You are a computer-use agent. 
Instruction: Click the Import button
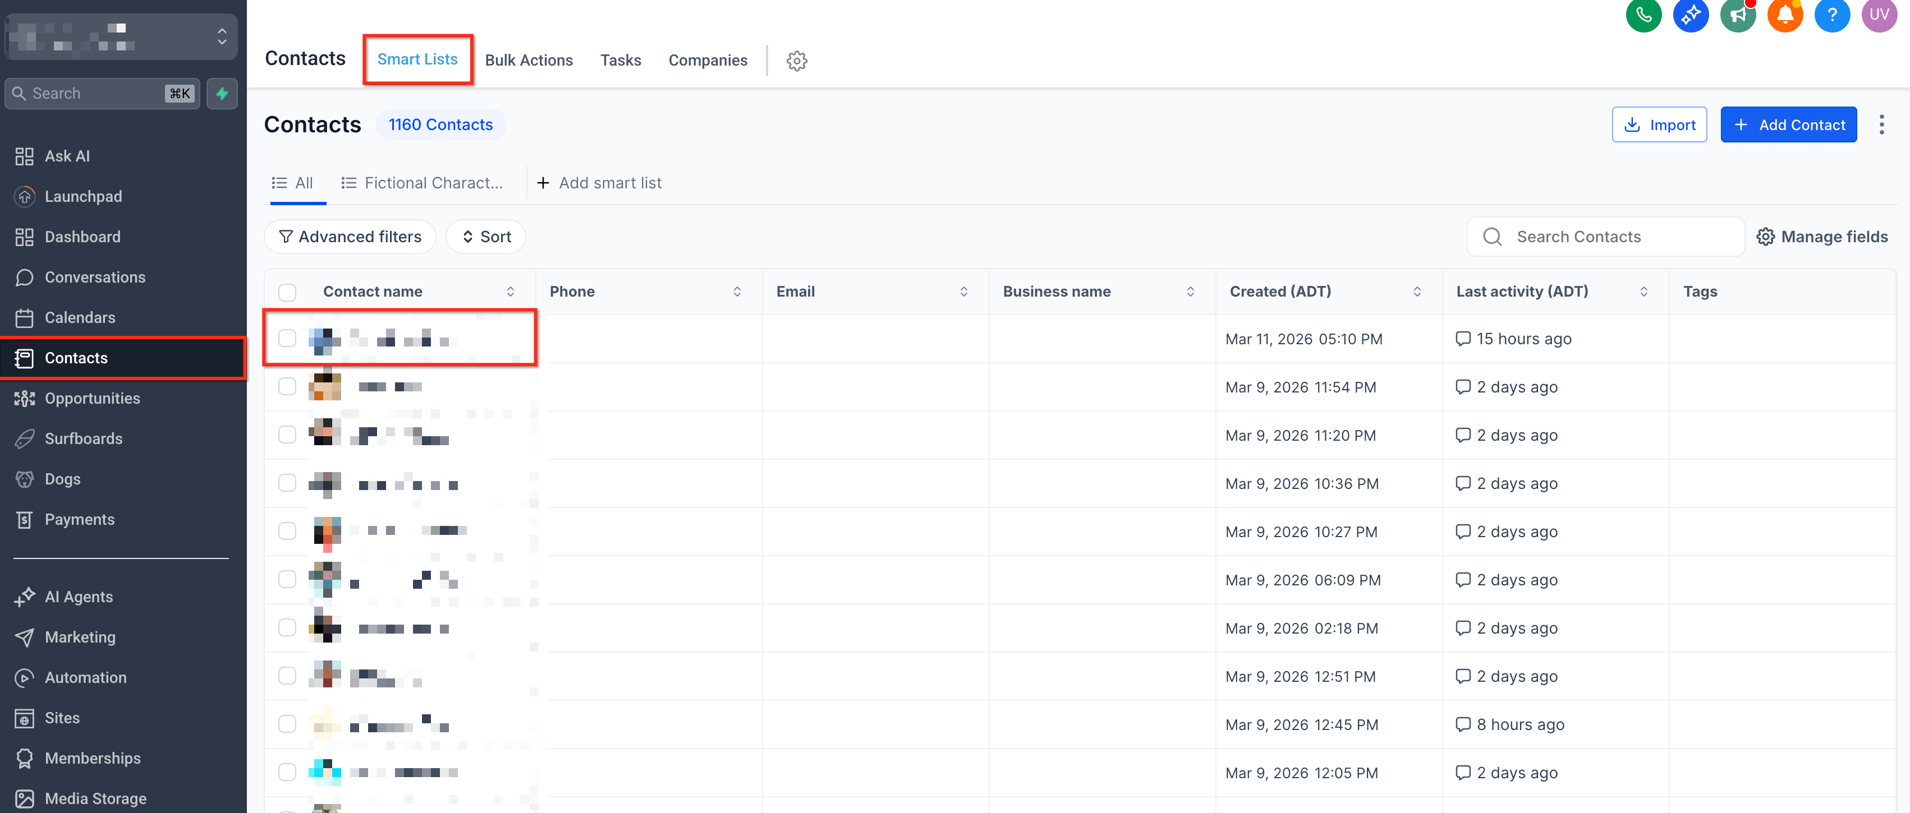pos(1659,124)
